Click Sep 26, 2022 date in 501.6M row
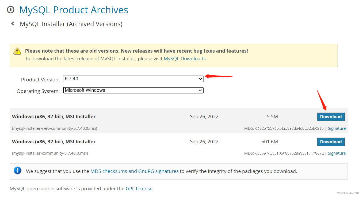This screenshot has width=363, height=197. 204,142
